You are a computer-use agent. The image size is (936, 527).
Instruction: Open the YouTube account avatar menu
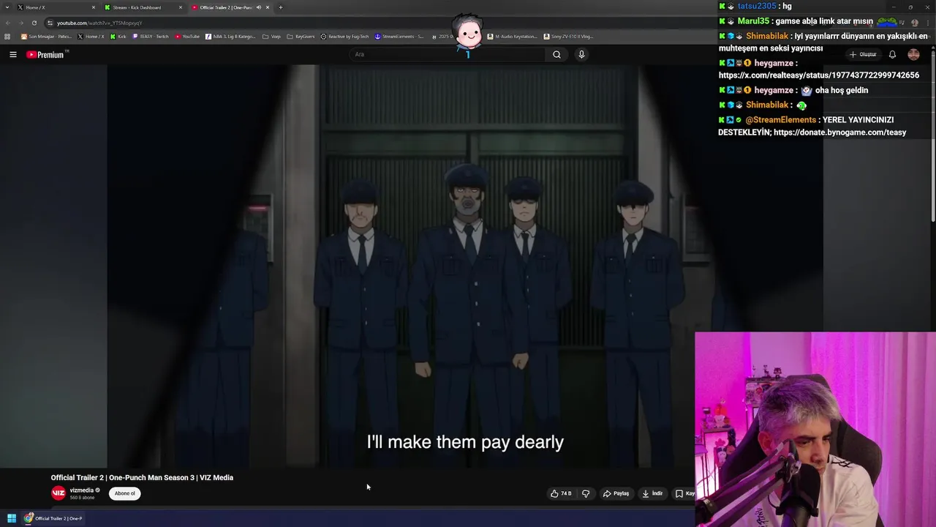coord(913,54)
